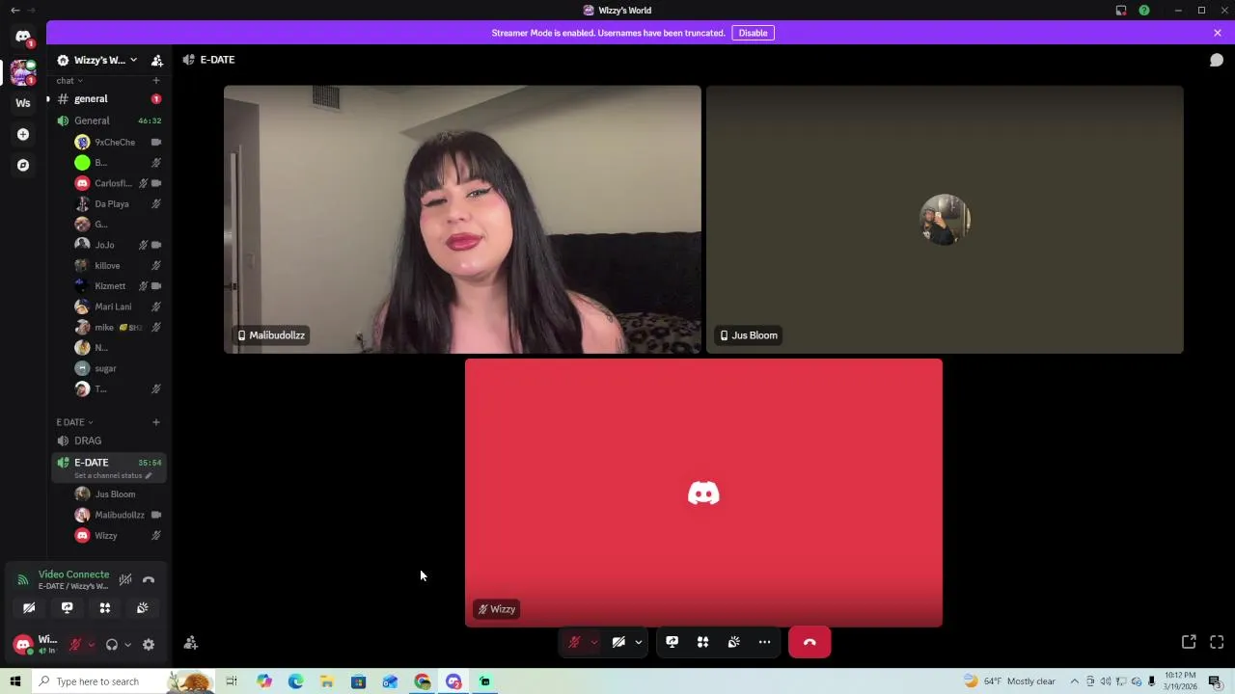Create channel in E DATE category
Screen dimensions: 1235x694
(x=155, y=422)
